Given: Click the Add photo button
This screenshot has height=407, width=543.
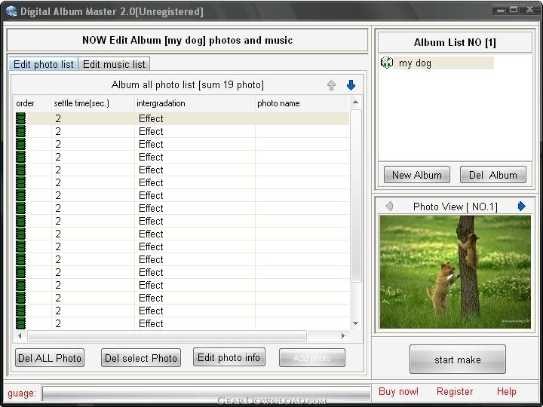Looking at the screenshot, I should point(312,358).
